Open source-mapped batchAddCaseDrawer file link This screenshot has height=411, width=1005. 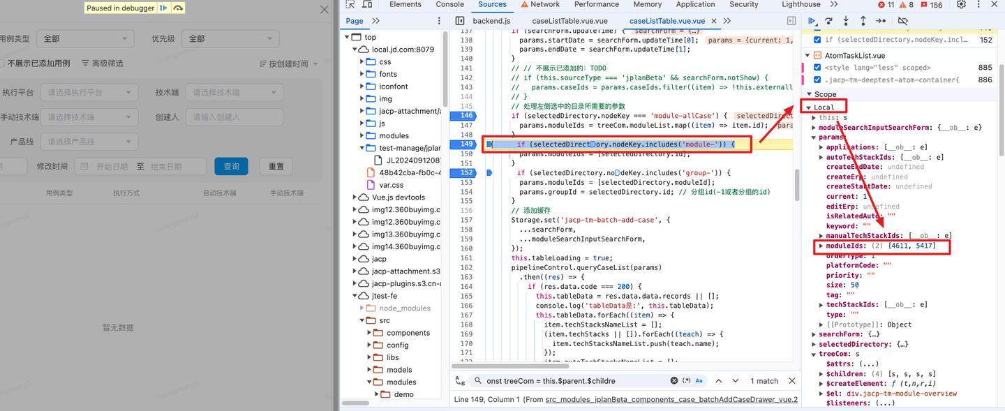point(670,400)
